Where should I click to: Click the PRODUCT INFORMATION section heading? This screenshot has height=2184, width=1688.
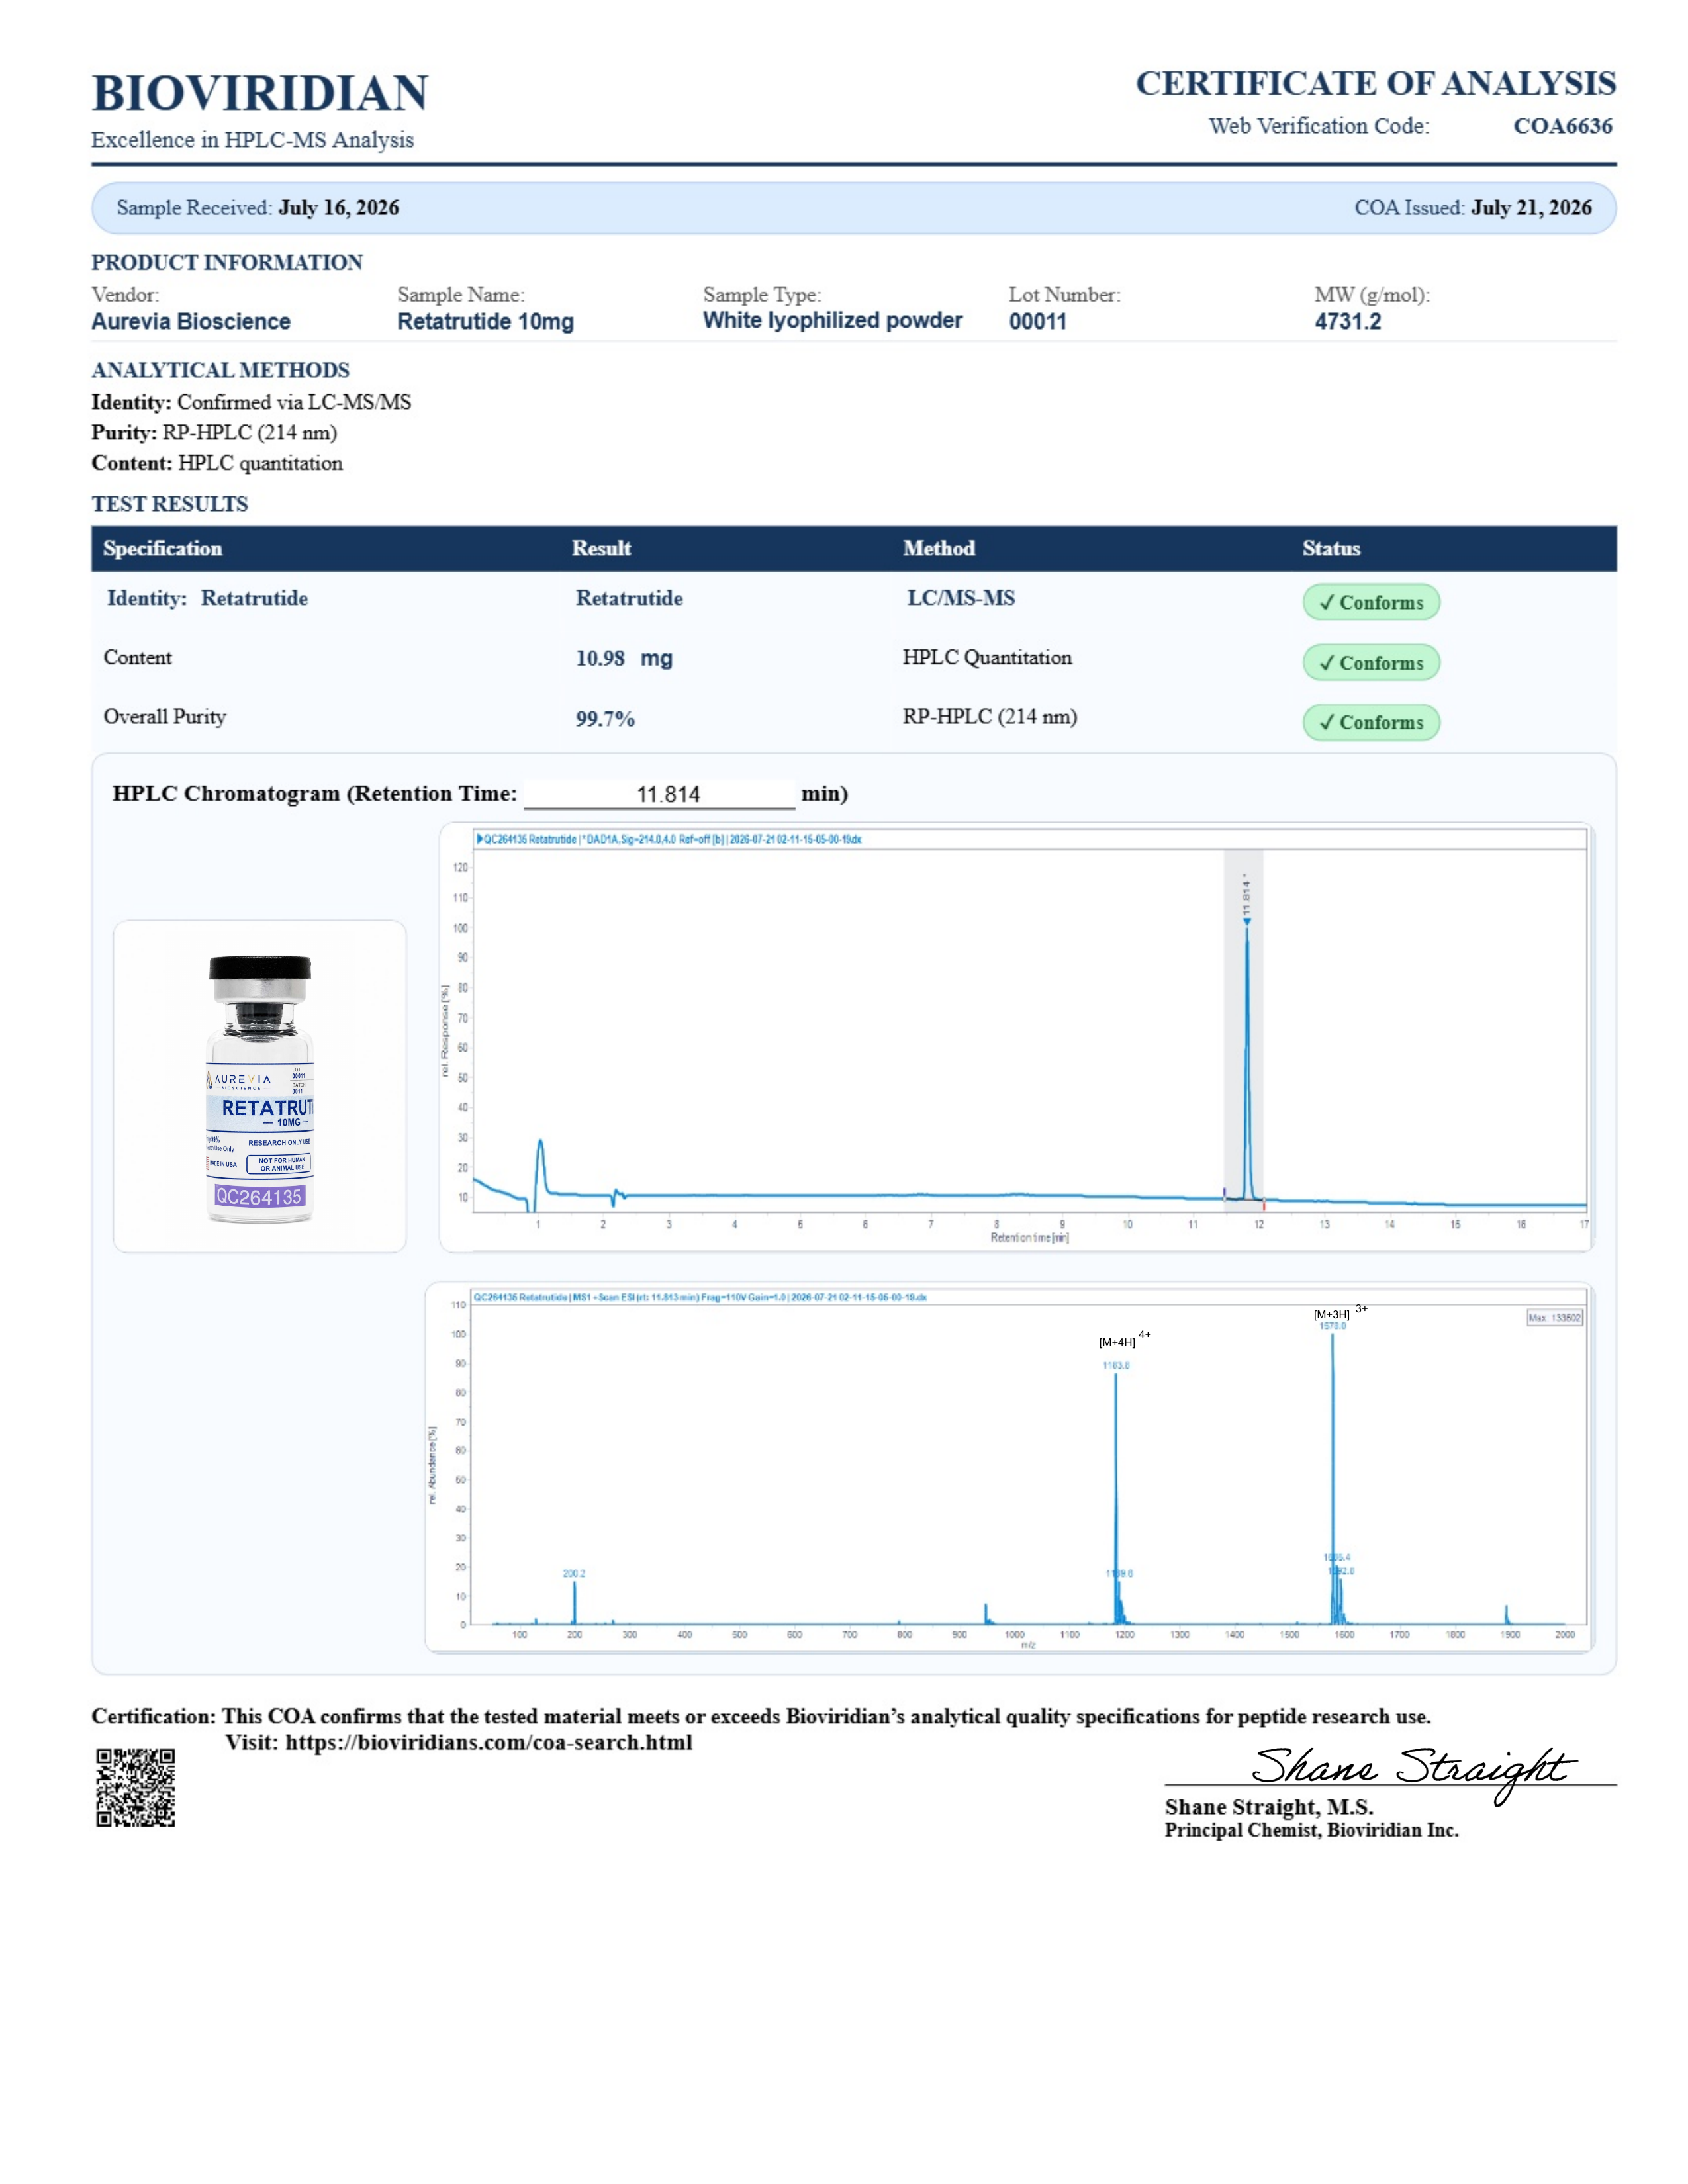[227, 262]
